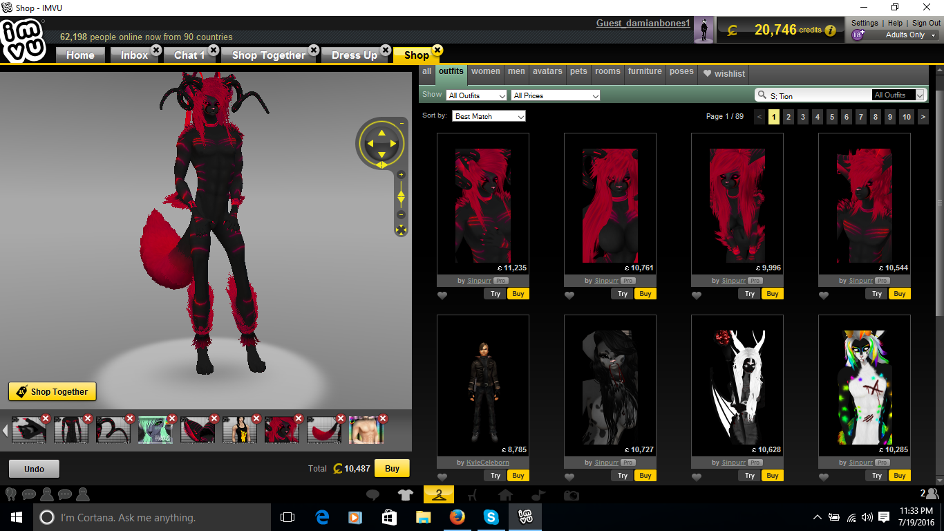Remove the first clawed hand item from outfit
Screen dimensions: 944x531
pos(46,418)
